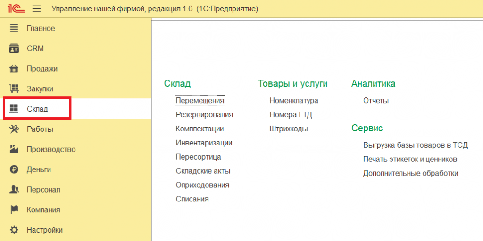Click the Компания flag icon
The width and height of the screenshot is (483, 241).
[x=14, y=209]
